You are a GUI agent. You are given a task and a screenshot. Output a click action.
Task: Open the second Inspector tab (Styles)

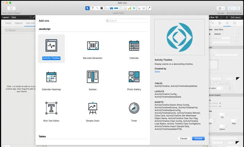pyautogui.click(x=220, y=23)
